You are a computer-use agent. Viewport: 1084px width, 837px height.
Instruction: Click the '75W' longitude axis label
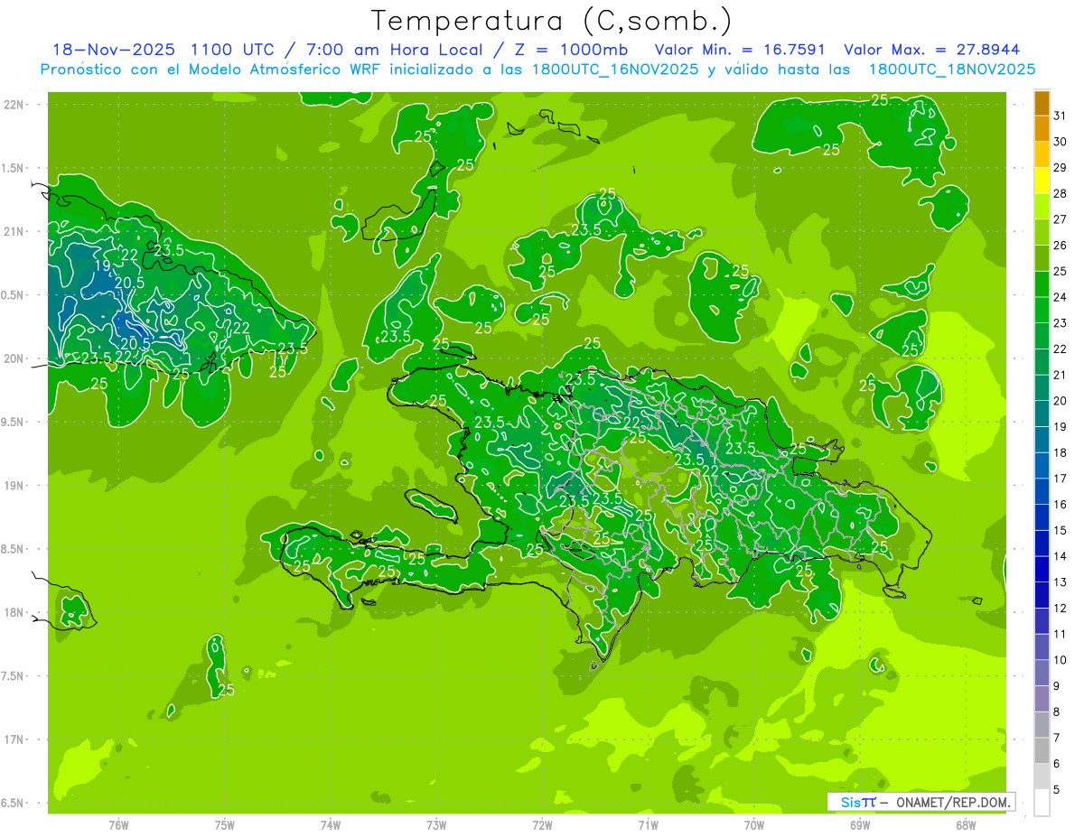pyautogui.click(x=225, y=825)
